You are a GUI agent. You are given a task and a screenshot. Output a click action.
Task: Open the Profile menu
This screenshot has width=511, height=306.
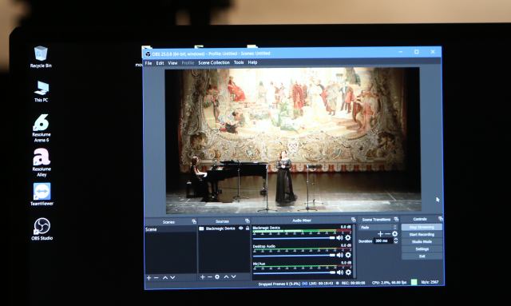[x=188, y=62]
